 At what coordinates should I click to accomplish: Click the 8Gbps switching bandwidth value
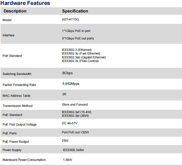pyautogui.click(x=67, y=73)
